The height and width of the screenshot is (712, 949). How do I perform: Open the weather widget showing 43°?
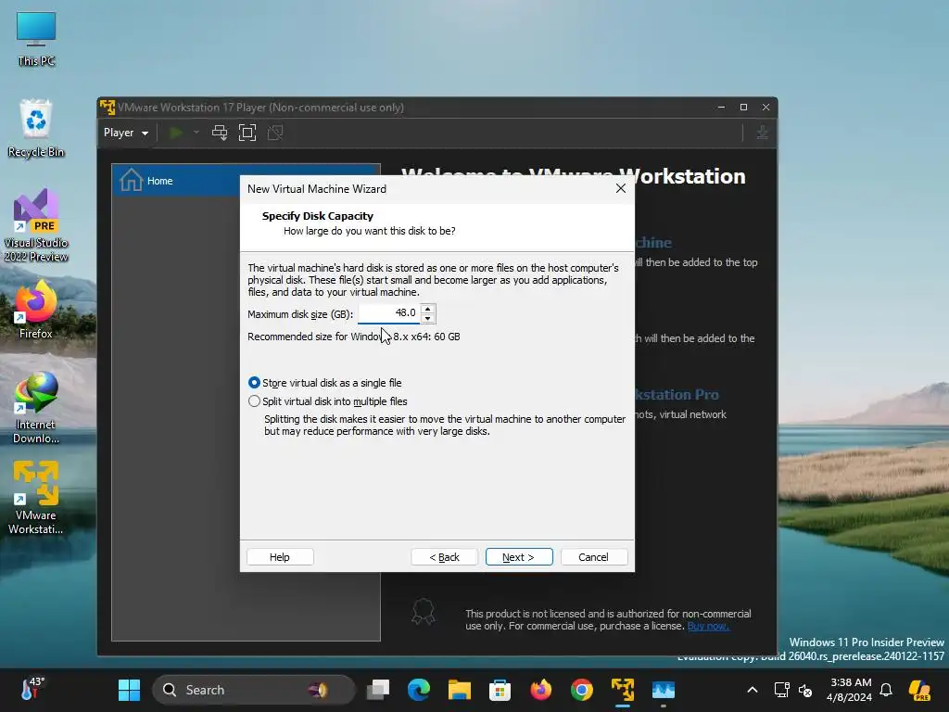tap(32, 689)
